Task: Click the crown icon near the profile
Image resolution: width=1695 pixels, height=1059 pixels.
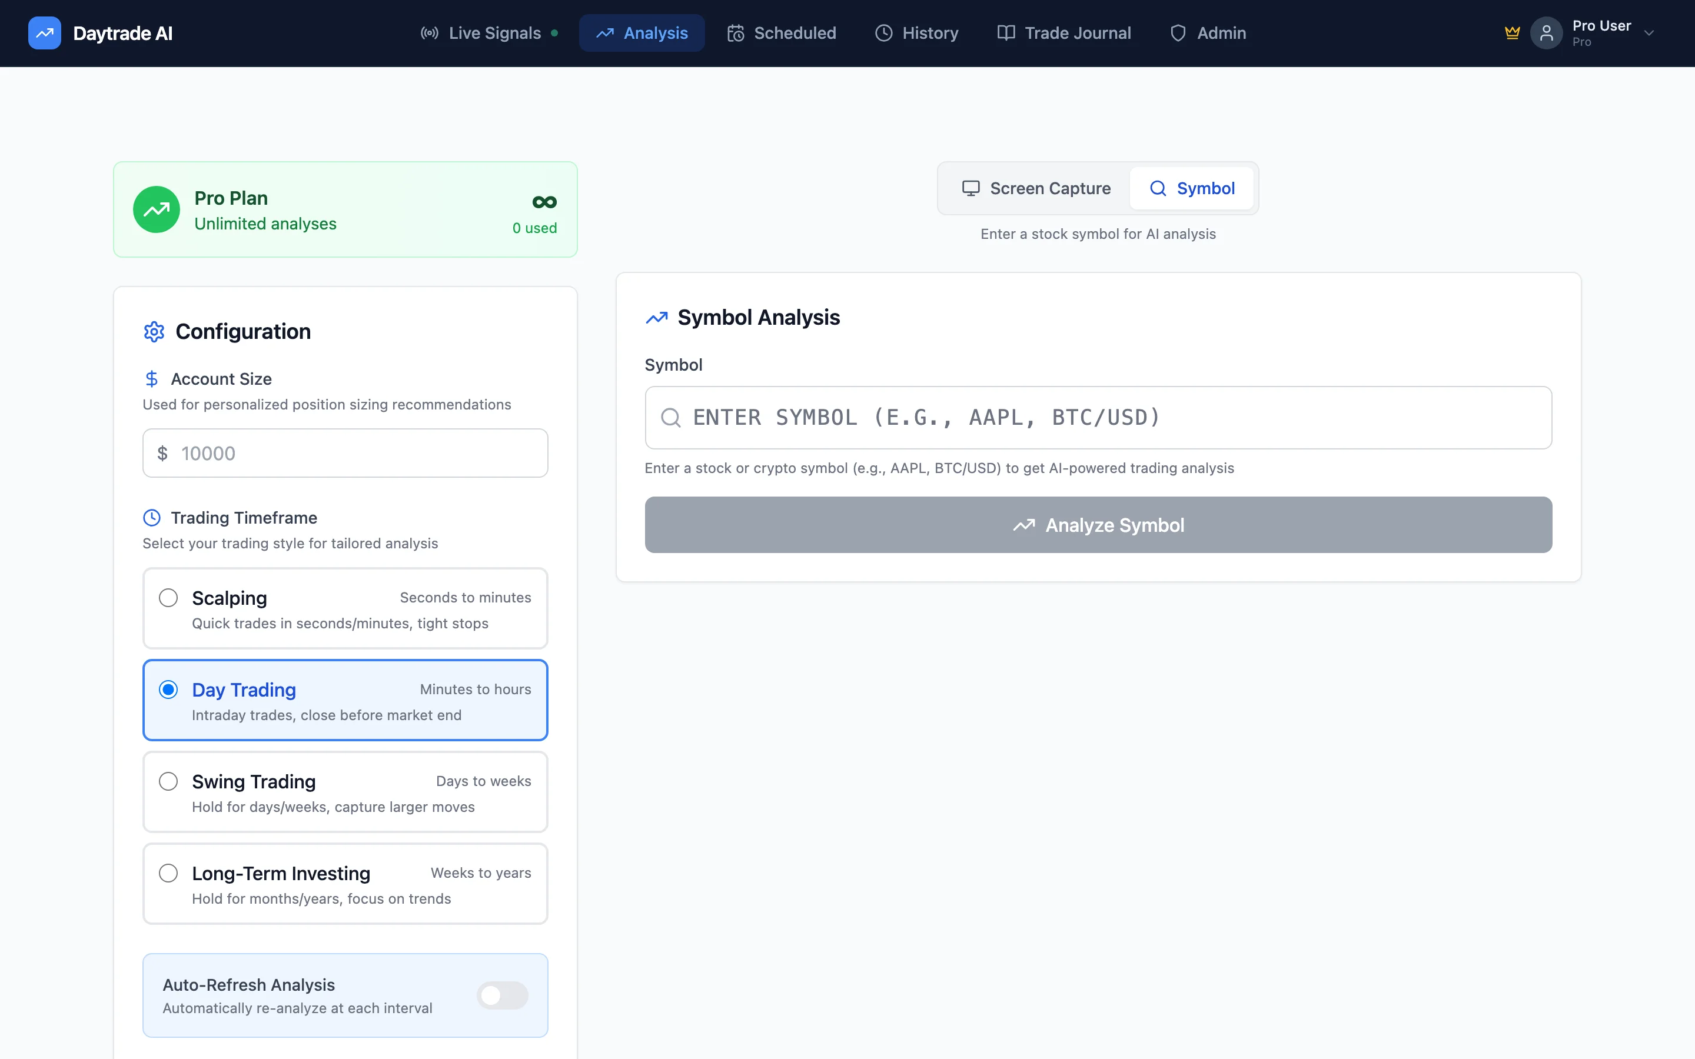Action: coord(1511,32)
